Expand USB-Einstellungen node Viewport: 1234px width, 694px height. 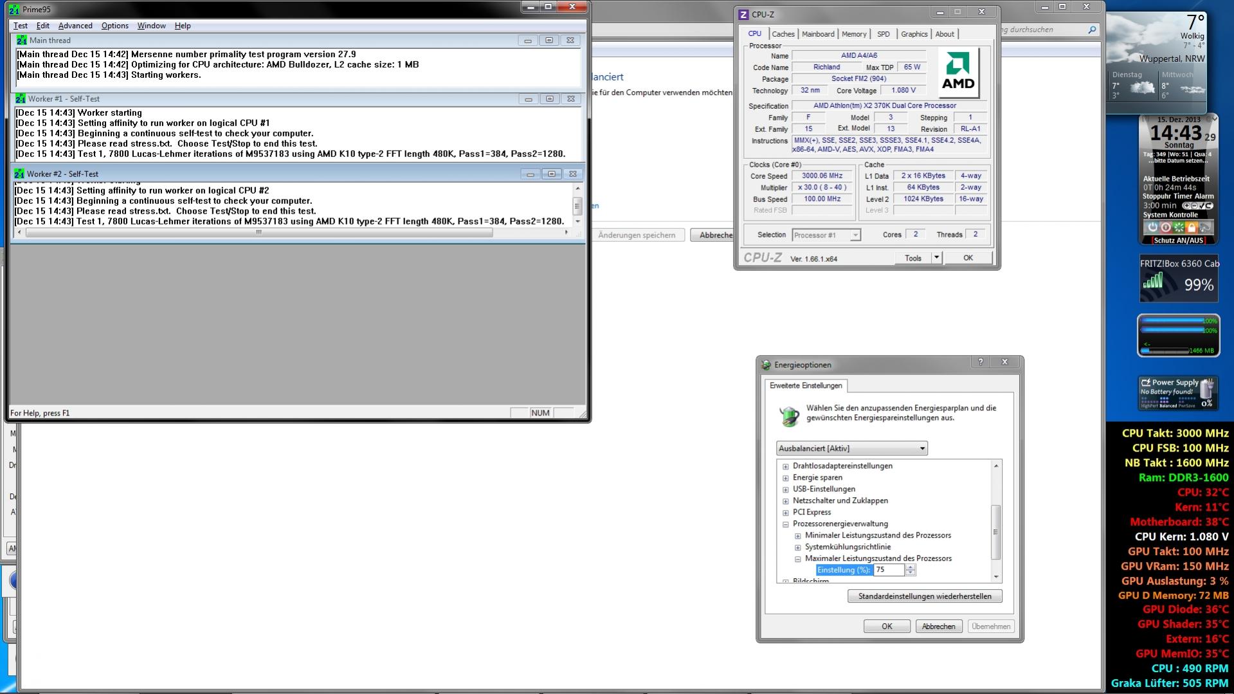(x=785, y=489)
